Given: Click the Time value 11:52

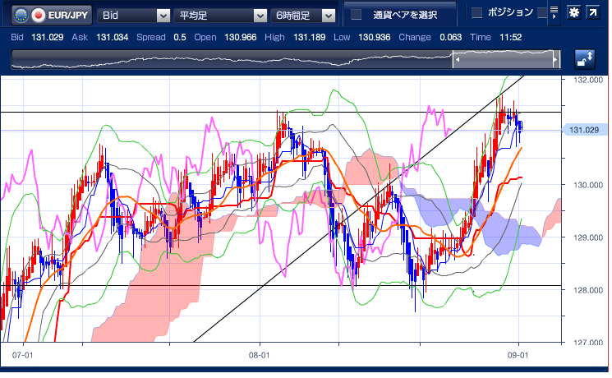Looking at the screenshot, I should pos(510,37).
